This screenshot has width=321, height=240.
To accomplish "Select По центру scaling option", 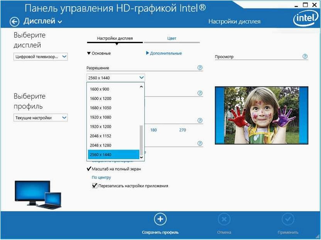I will (x=101, y=177).
